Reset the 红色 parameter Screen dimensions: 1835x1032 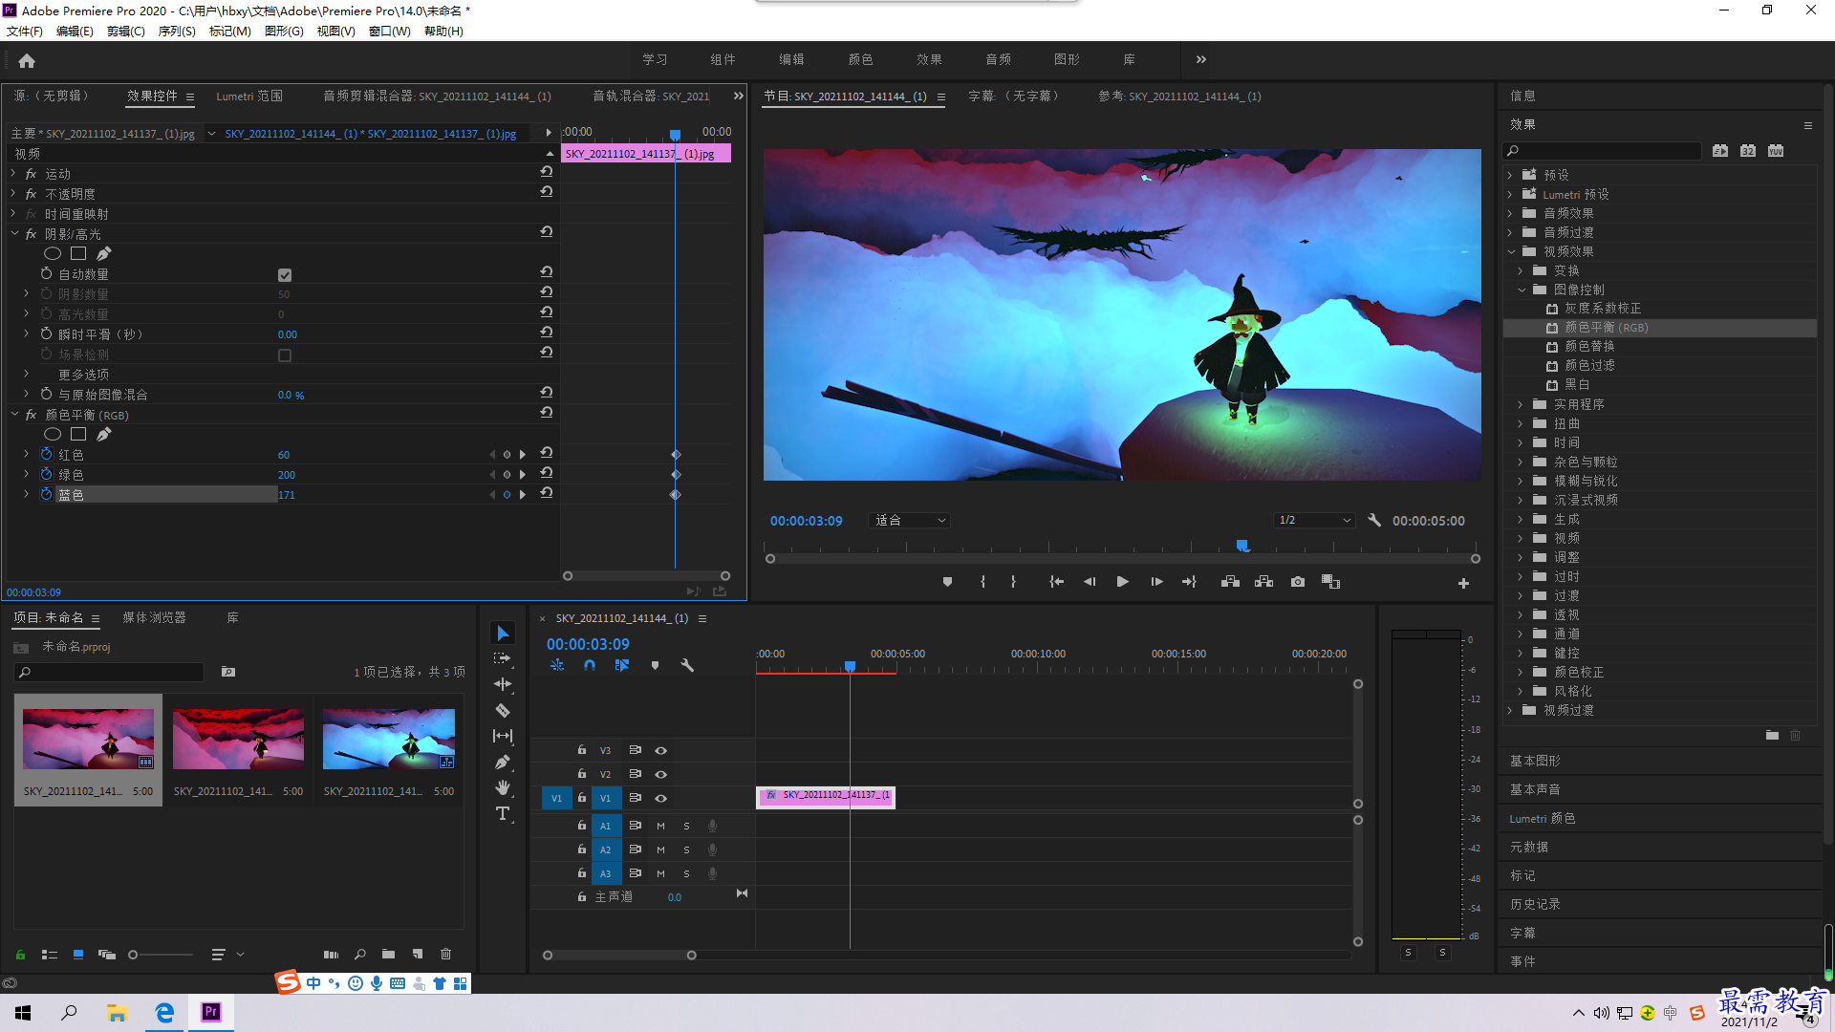[547, 453]
